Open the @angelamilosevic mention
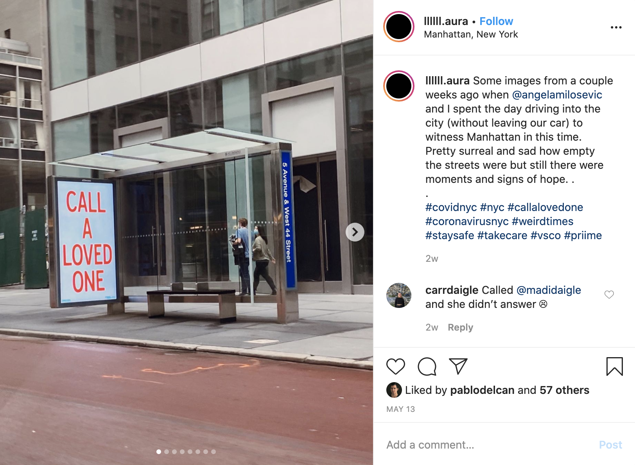 [x=557, y=95]
